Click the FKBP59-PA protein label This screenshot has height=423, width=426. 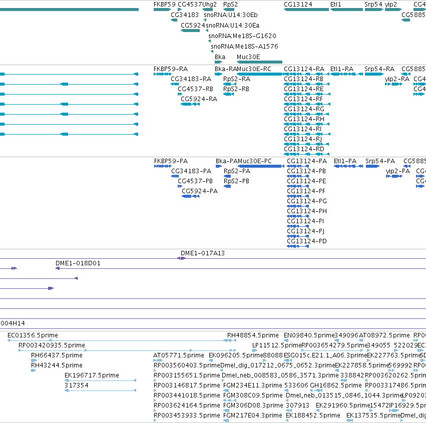(x=171, y=161)
